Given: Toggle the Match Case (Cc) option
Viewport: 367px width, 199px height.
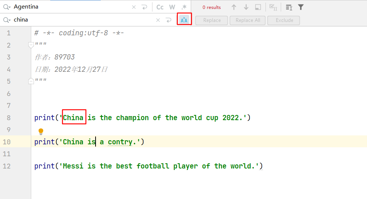Looking at the screenshot, I should tap(160, 7).
